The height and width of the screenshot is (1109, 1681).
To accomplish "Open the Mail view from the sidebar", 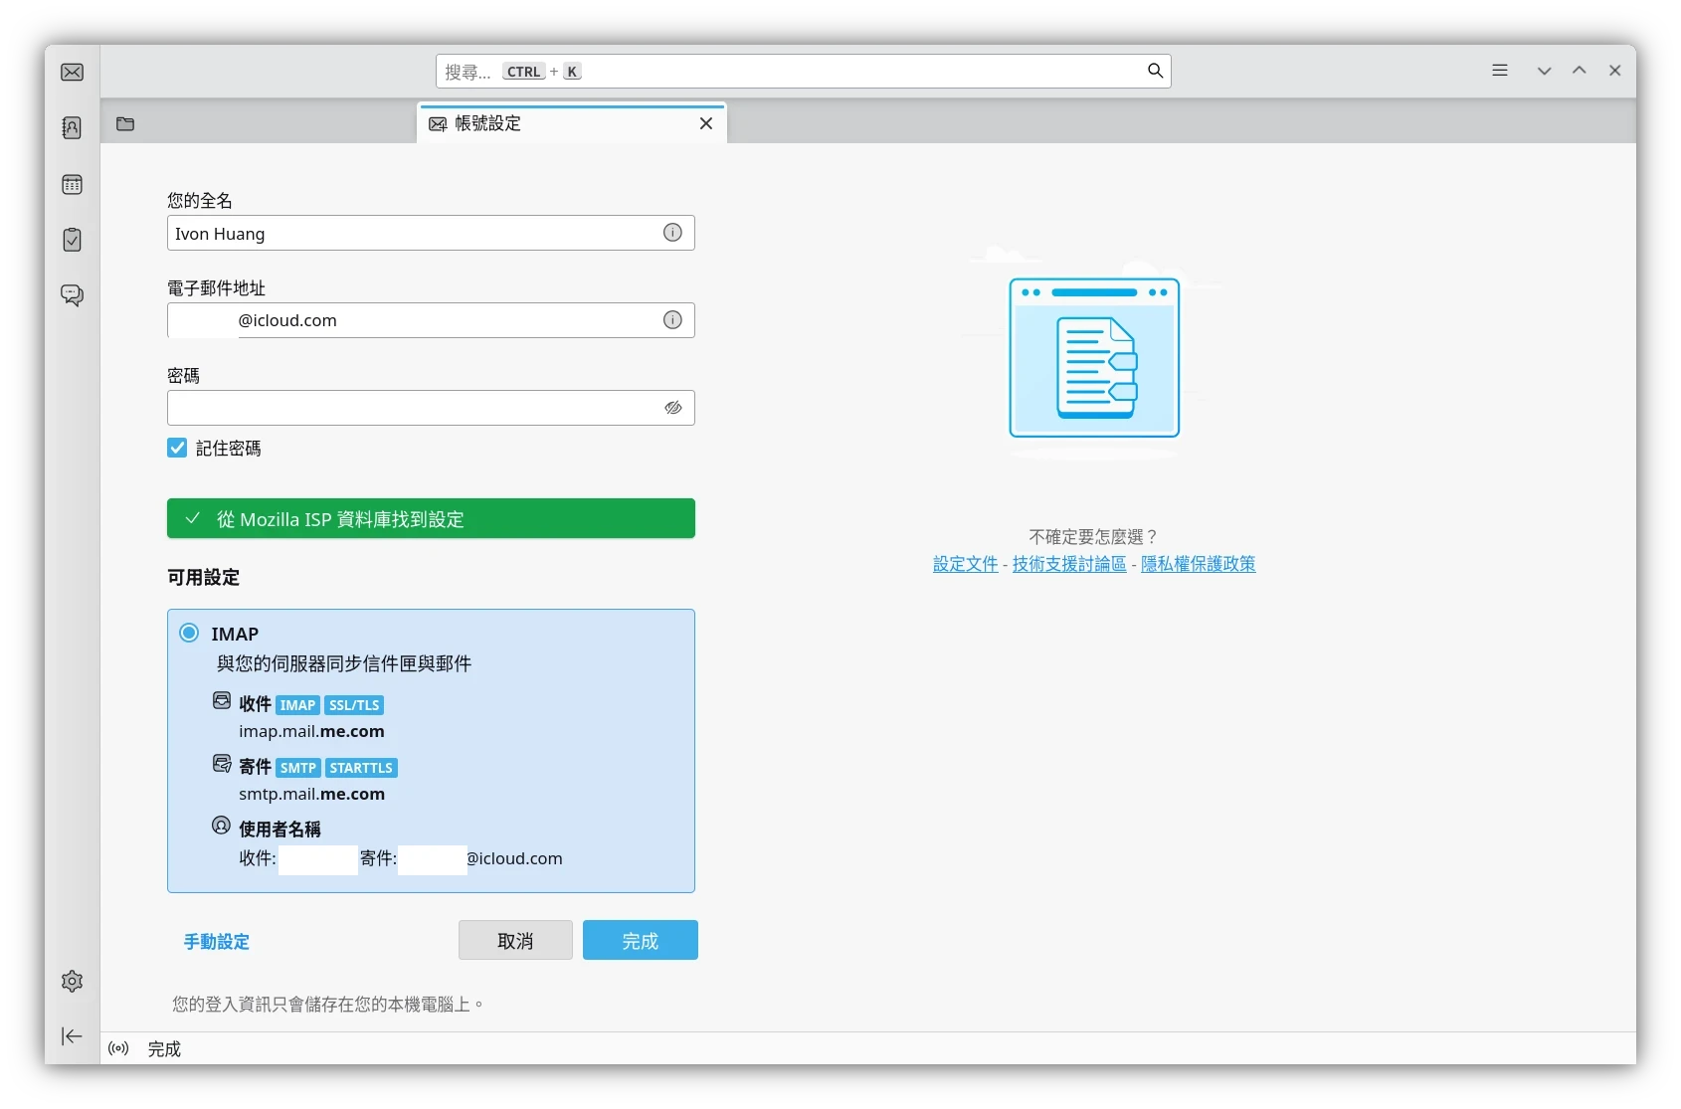I will coord(72,71).
